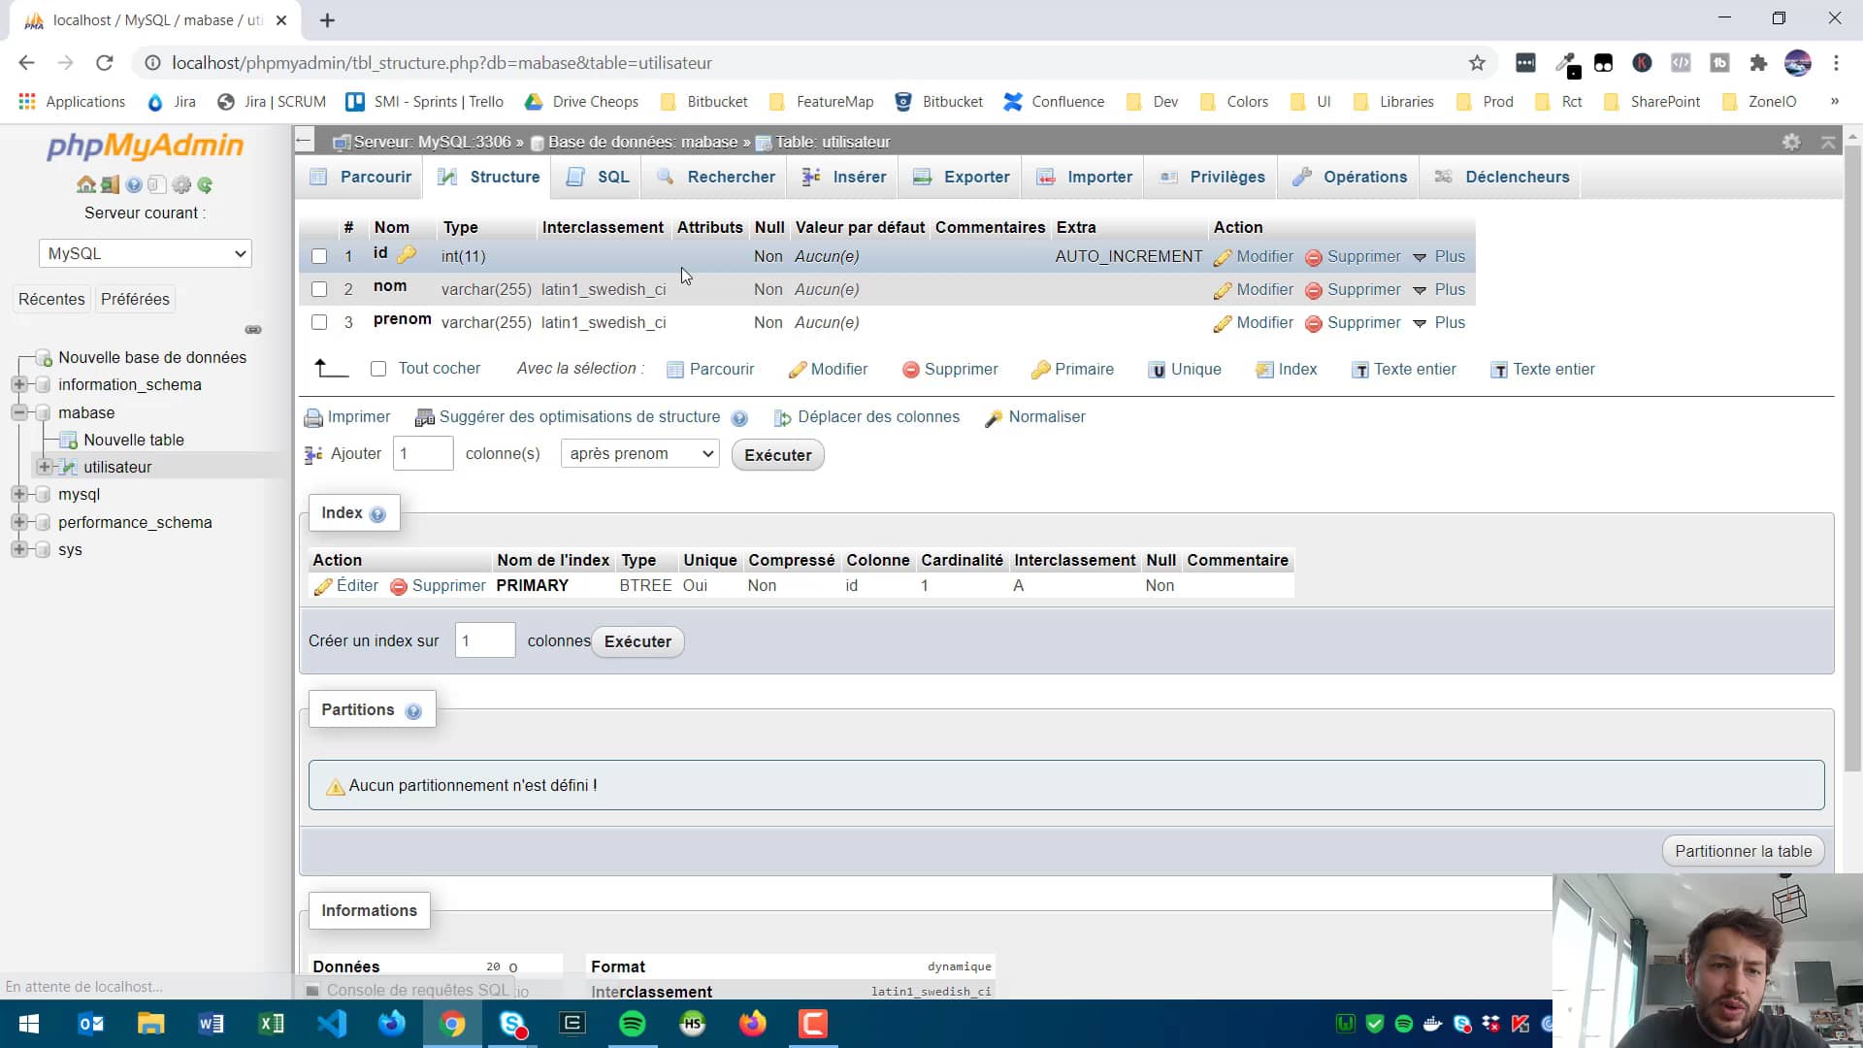Expand the mysql database in the tree

point(21,494)
